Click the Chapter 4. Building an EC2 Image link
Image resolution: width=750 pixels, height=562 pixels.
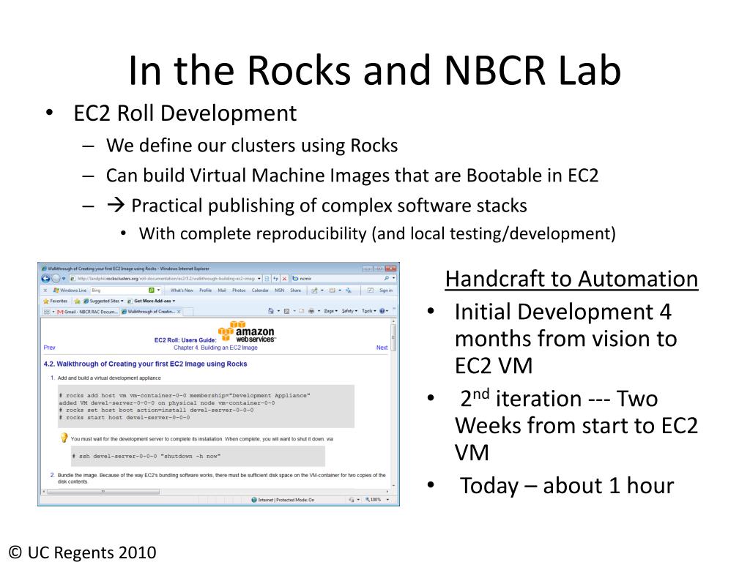pyautogui.click(x=215, y=348)
